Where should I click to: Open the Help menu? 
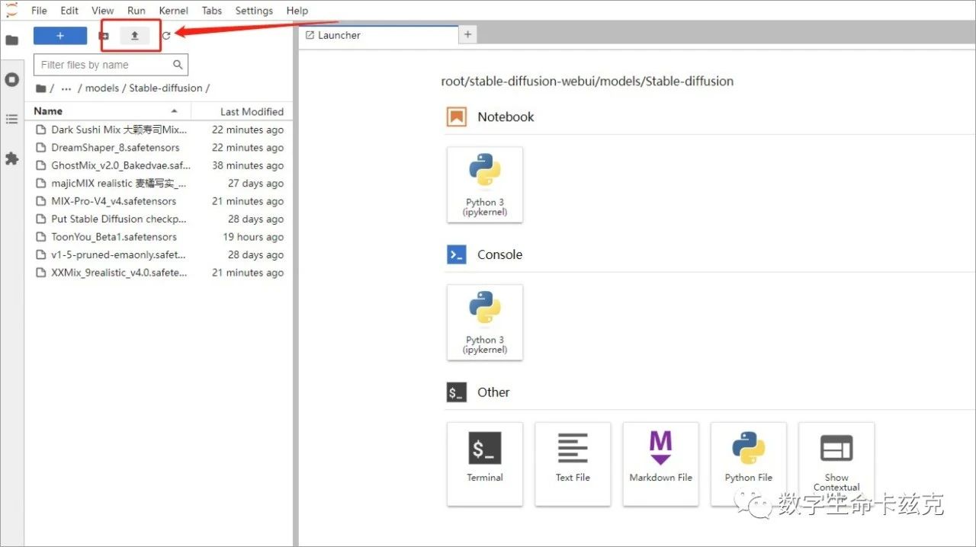pos(297,11)
